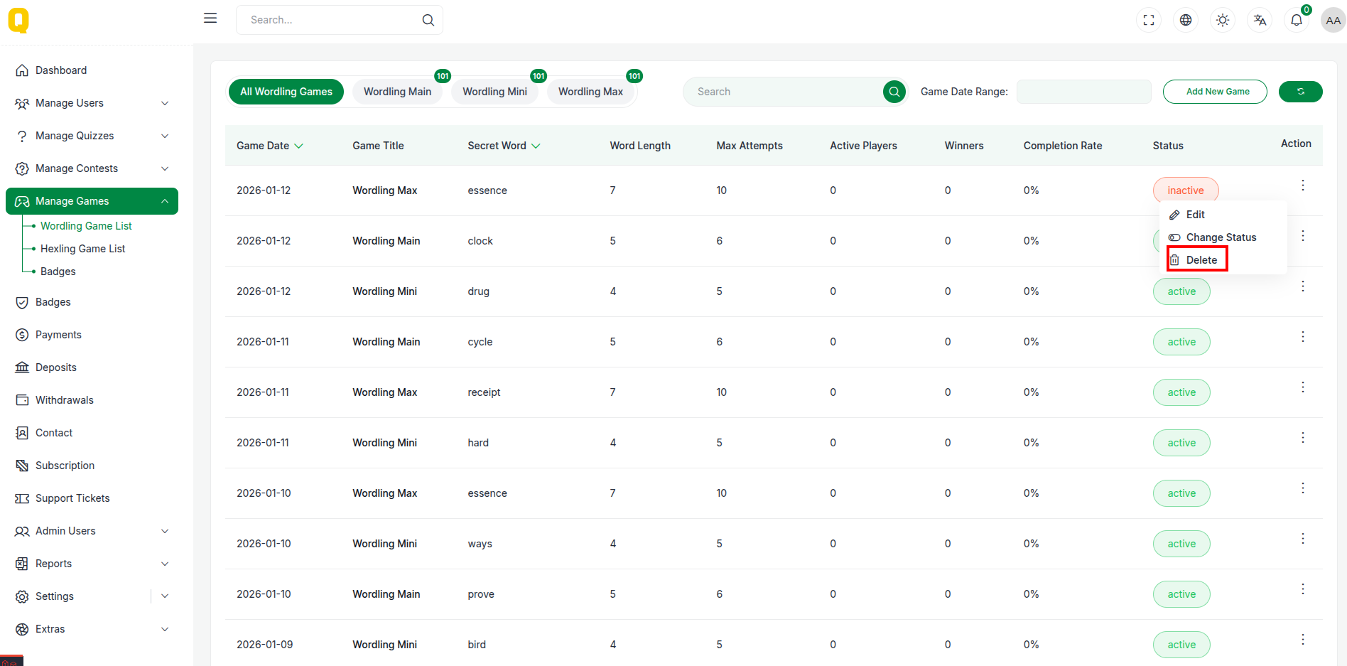Click Add New Game button
The image size is (1347, 666).
[1214, 92]
